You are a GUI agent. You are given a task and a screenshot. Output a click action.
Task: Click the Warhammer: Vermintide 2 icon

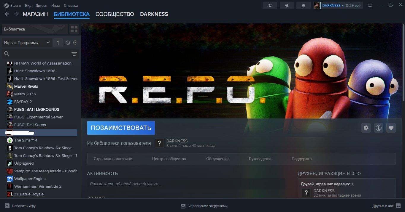click(9, 186)
